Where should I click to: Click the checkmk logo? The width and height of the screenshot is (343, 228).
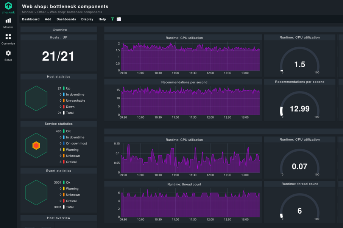(8, 6)
